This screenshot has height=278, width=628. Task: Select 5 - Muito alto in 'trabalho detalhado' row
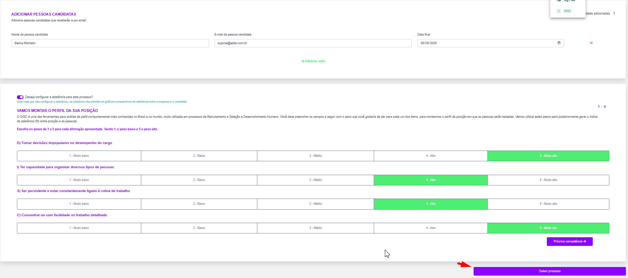coord(548,228)
